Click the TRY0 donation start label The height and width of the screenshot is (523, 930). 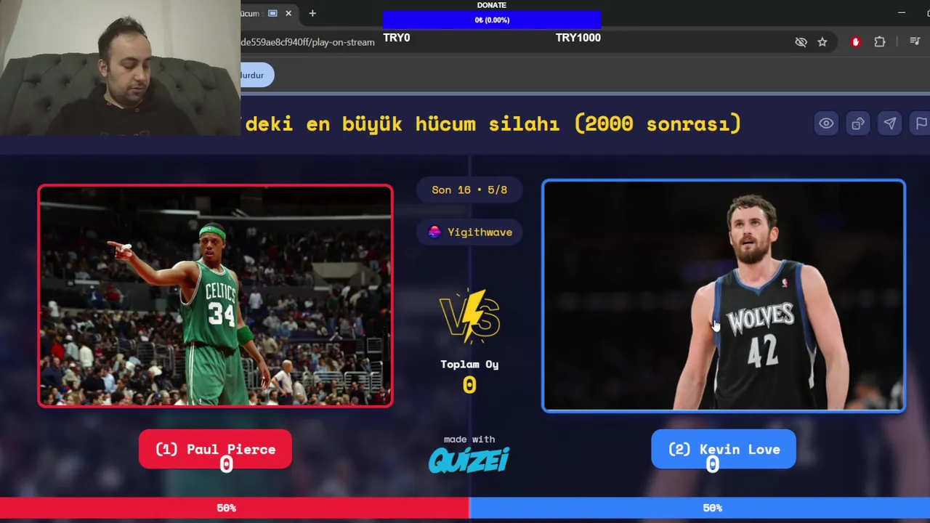point(397,38)
